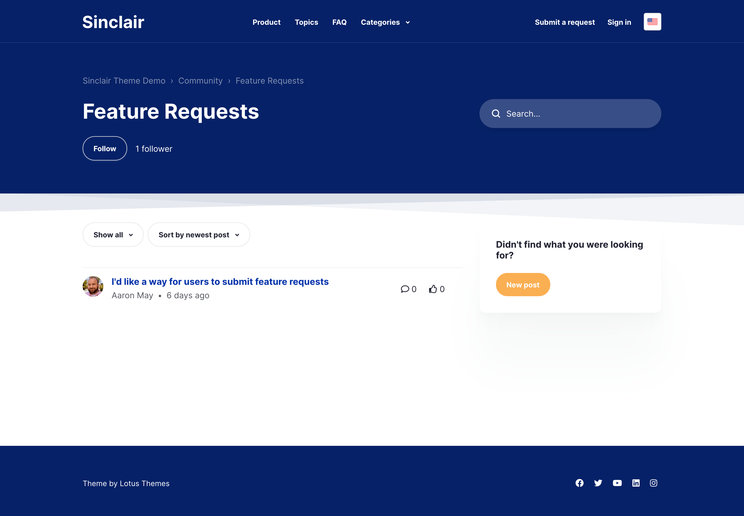Go to Product in the top navigation
The image size is (744, 516).
(266, 22)
